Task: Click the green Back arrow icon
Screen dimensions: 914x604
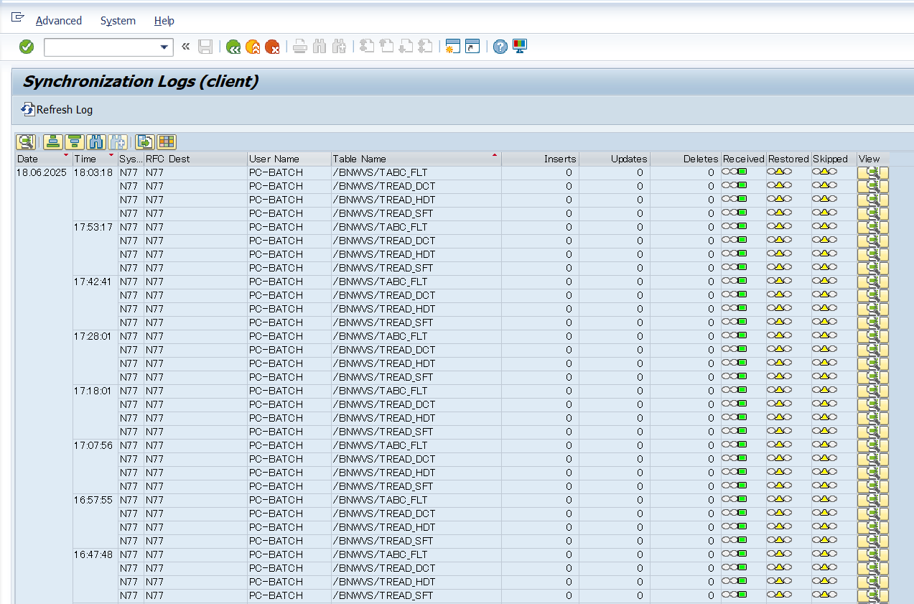Action: [x=233, y=47]
